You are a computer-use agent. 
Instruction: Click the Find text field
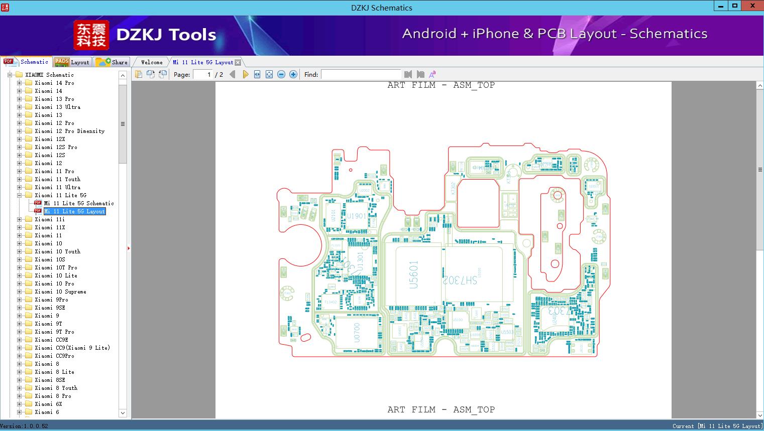click(x=361, y=74)
